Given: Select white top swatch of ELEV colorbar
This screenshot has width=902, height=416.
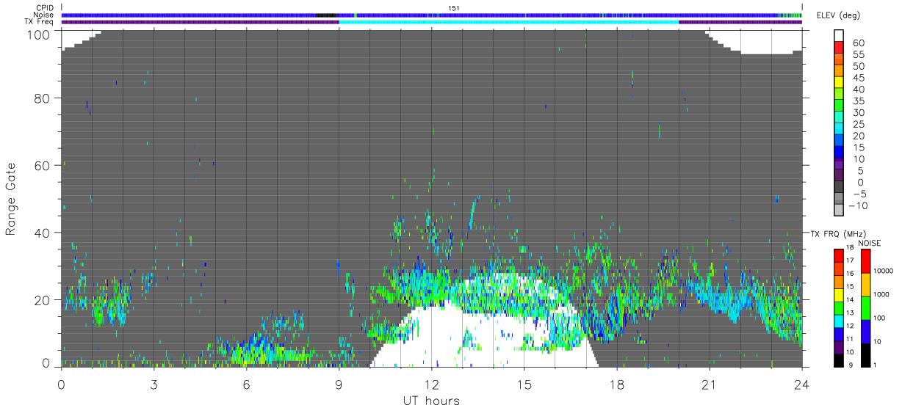Looking at the screenshot, I should point(840,34).
